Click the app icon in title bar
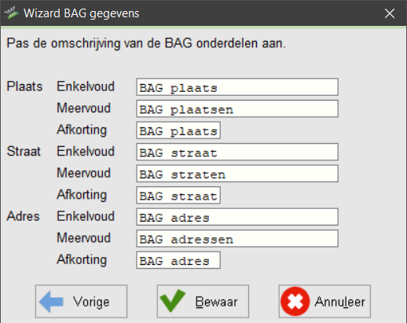This screenshot has height=323, width=407. pyautogui.click(x=12, y=13)
